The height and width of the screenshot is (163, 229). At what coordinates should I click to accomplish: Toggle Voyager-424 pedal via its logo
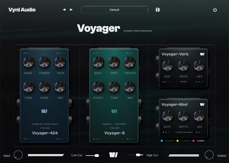(x=44, y=111)
